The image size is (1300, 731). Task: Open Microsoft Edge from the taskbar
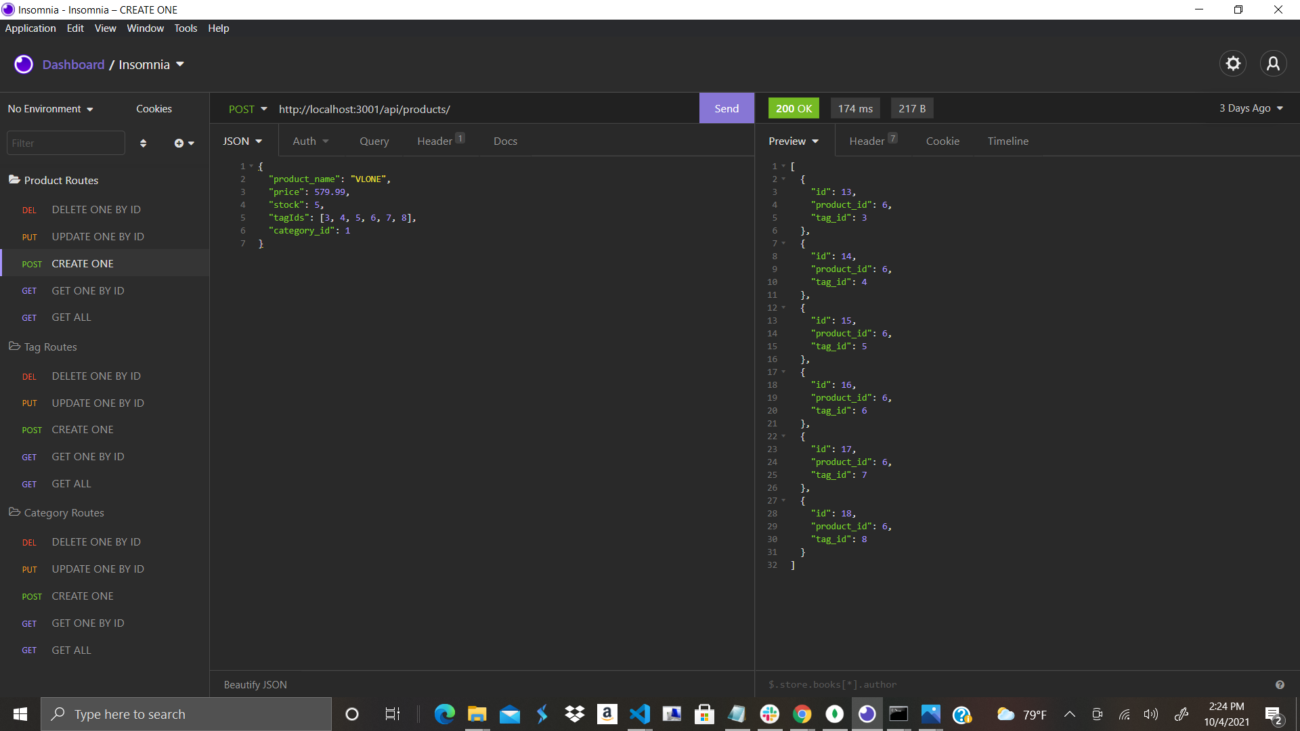(x=444, y=714)
